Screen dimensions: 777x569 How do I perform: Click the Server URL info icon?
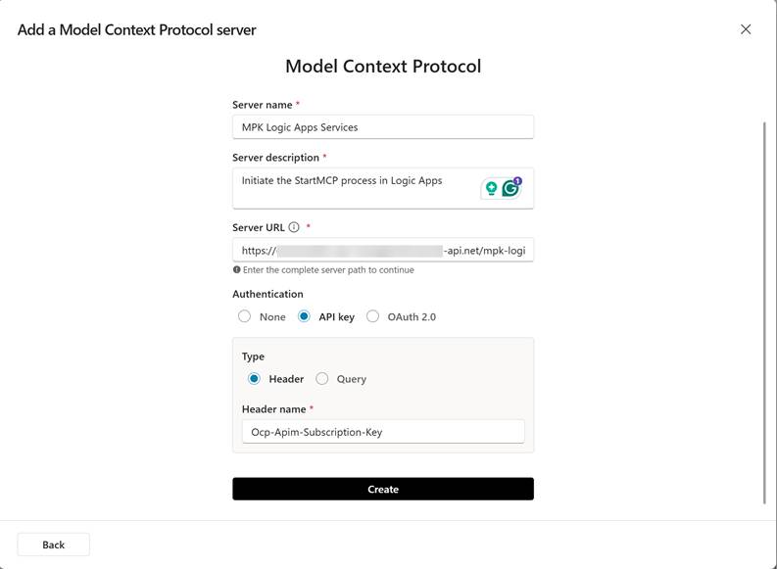[294, 227]
